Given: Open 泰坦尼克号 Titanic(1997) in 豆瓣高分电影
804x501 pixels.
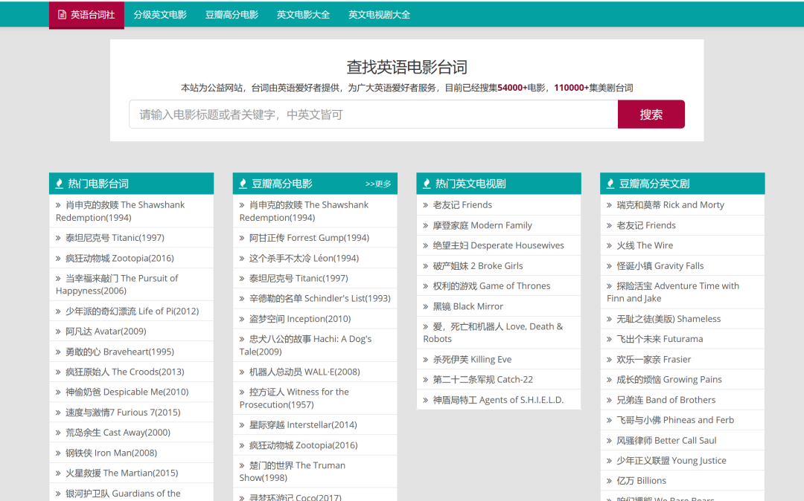Looking at the screenshot, I should [x=299, y=279].
